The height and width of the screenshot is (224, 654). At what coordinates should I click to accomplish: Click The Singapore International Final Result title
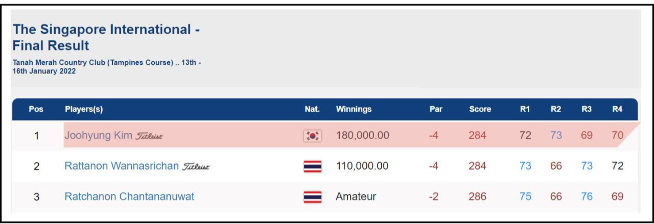pyautogui.click(x=106, y=37)
